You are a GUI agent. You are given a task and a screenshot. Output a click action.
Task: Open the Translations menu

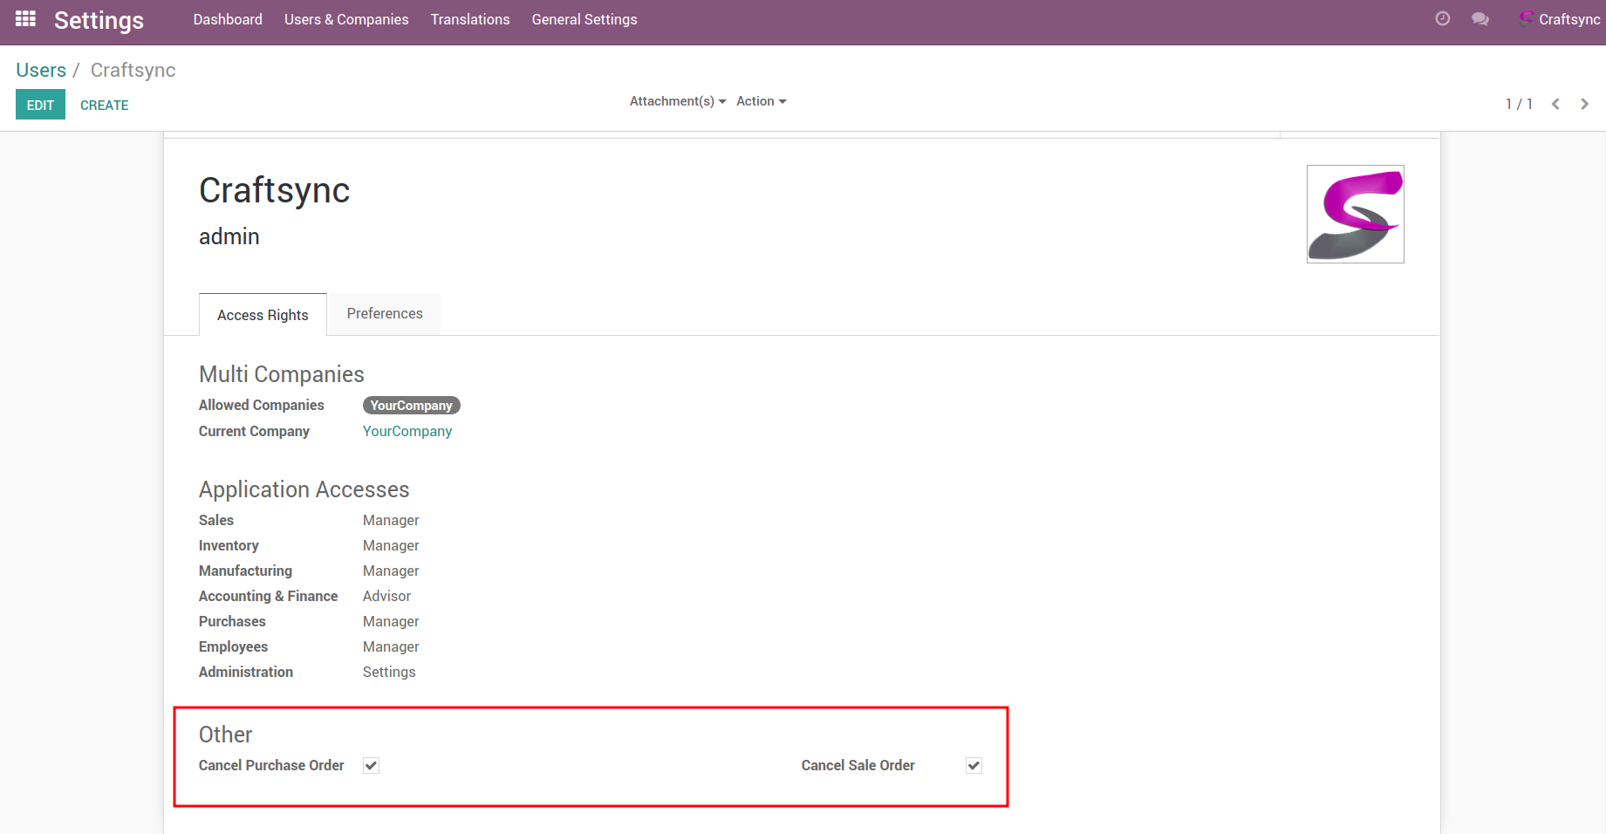tap(470, 19)
